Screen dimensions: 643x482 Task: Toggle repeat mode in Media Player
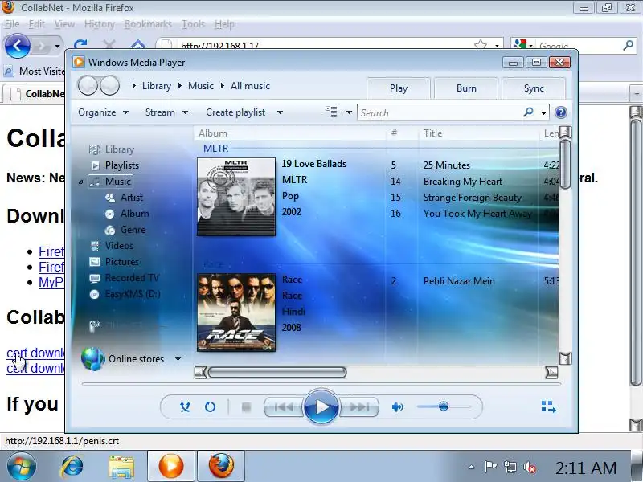point(210,406)
